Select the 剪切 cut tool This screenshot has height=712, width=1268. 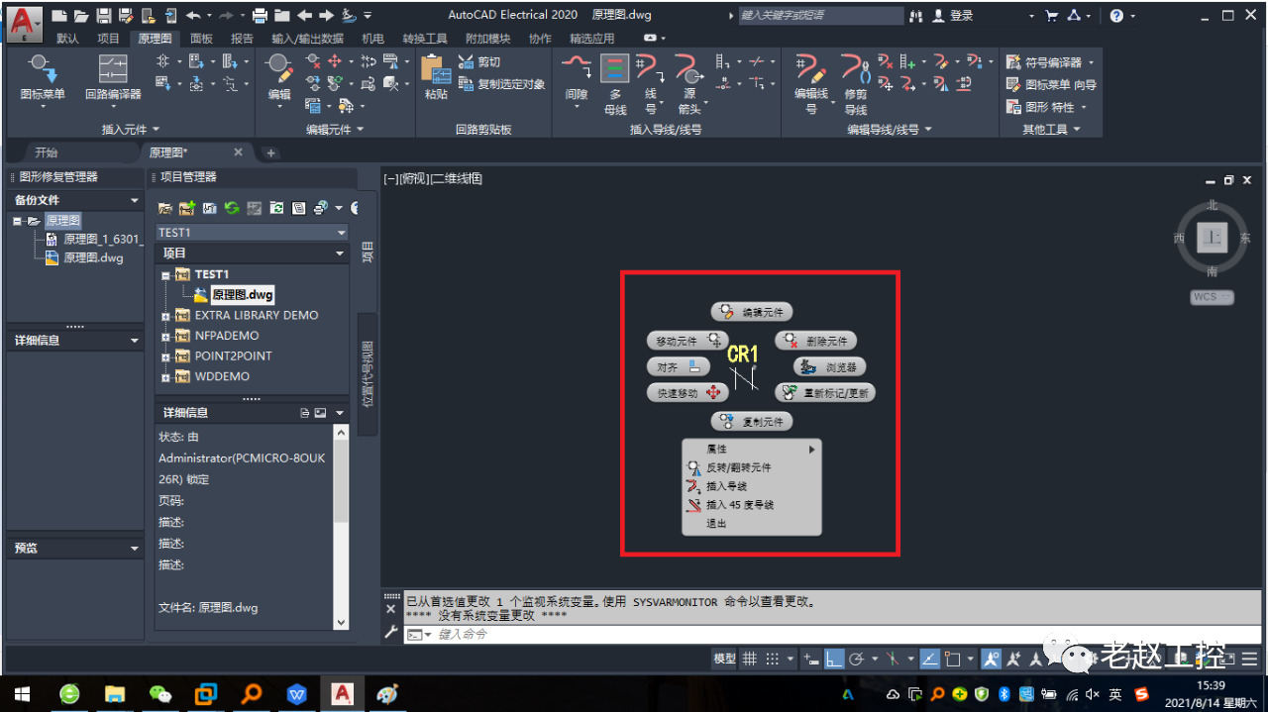tap(479, 61)
